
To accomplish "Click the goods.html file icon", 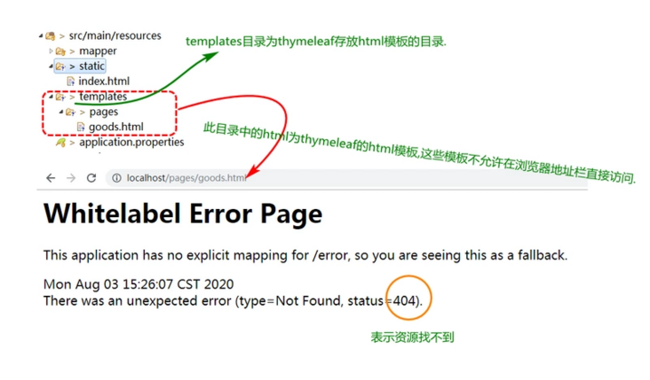I will tap(81, 127).
